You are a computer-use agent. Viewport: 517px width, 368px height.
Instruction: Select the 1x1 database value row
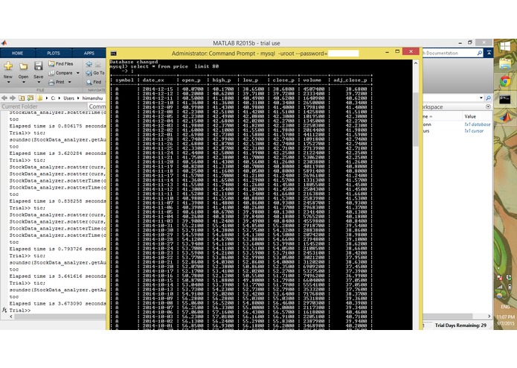[x=477, y=124]
